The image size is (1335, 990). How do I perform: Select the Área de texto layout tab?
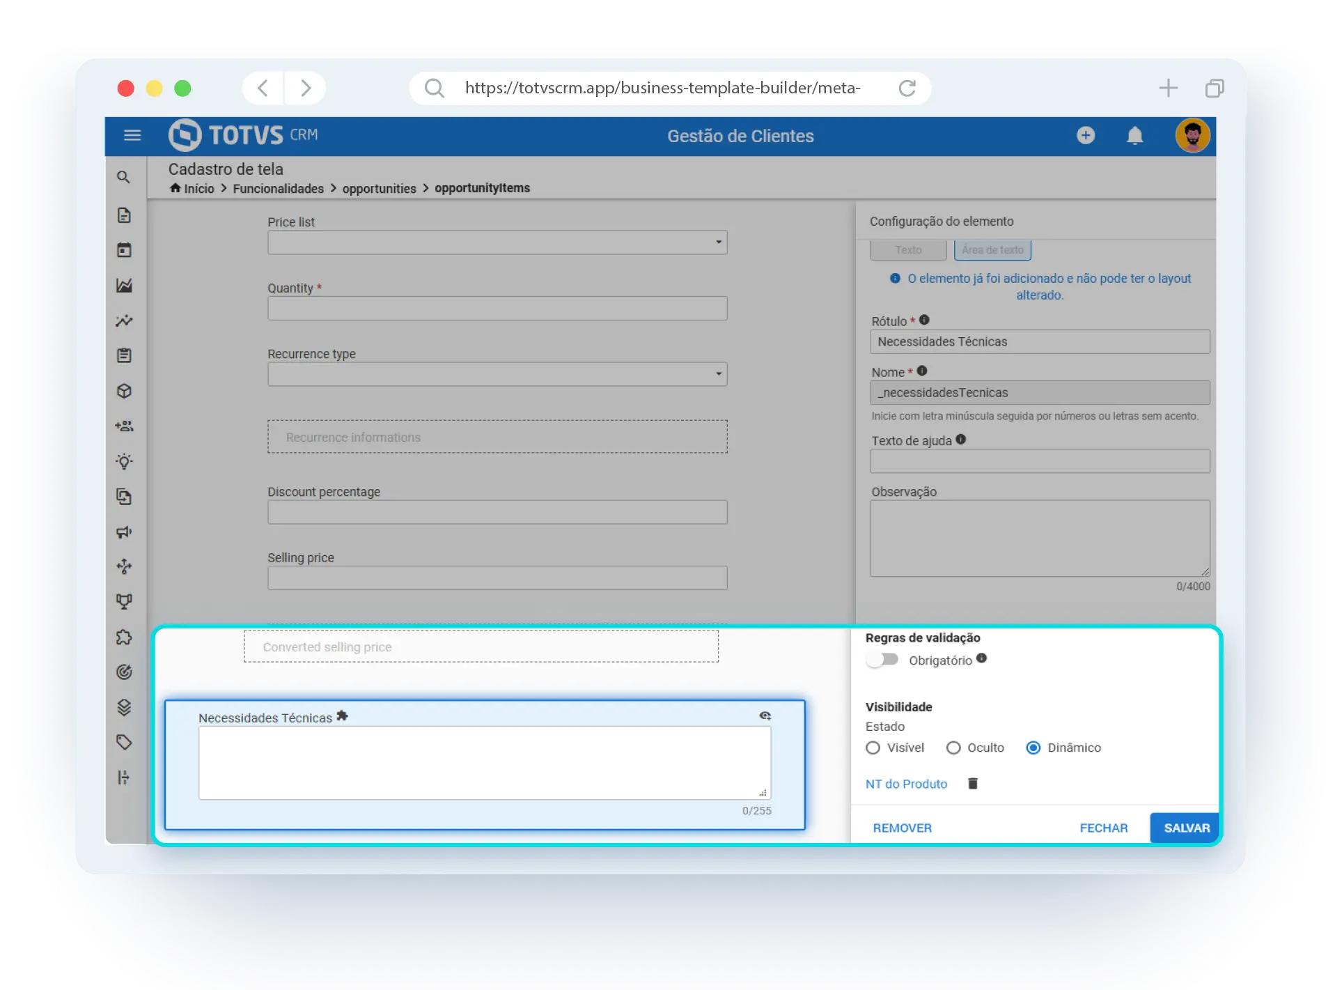coord(992,249)
